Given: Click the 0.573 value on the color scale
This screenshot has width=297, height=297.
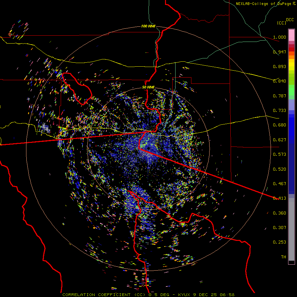Looking at the screenshot, I should (x=280, y=154).
